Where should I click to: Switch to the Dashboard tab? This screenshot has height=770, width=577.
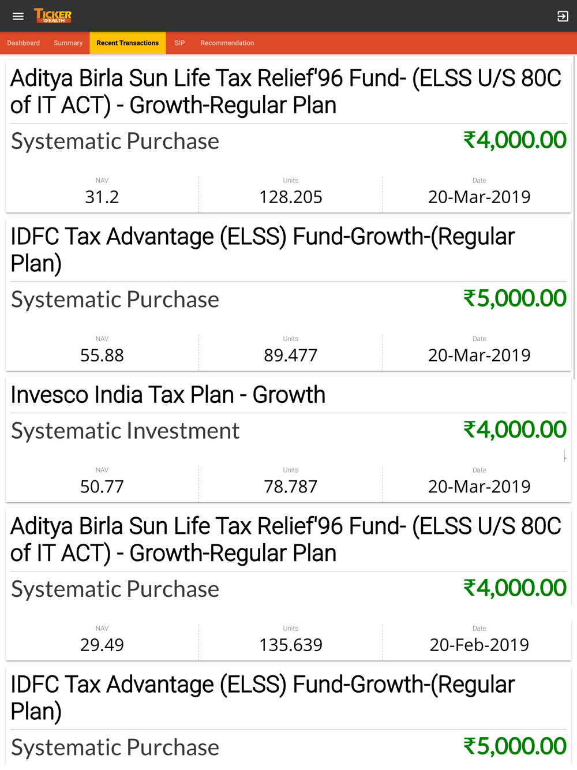pos(24,43)
